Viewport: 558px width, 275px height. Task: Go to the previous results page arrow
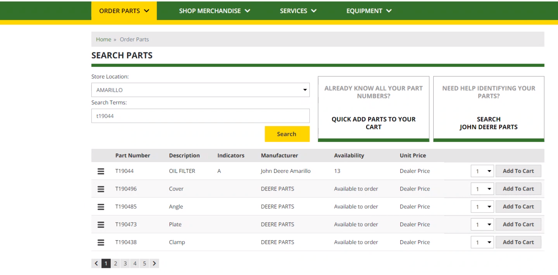pos(96,263)
